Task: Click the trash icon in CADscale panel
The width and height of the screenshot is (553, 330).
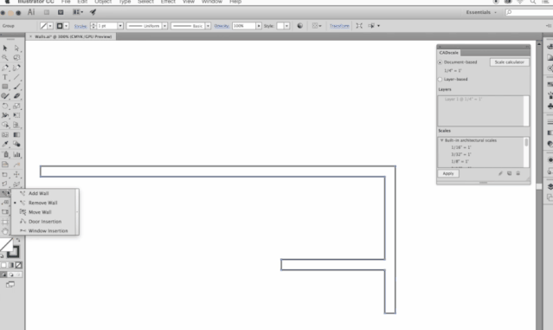Action: coord(518,173)
